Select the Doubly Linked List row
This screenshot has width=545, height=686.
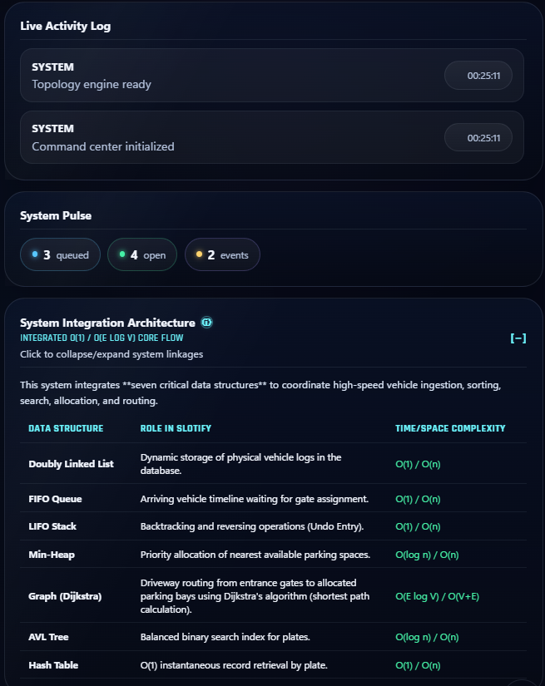(x=273, y=464)
